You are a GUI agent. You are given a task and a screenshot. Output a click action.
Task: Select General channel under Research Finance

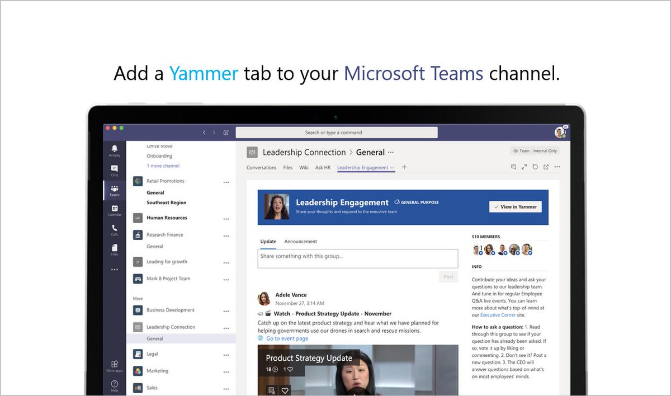point(155,246)
